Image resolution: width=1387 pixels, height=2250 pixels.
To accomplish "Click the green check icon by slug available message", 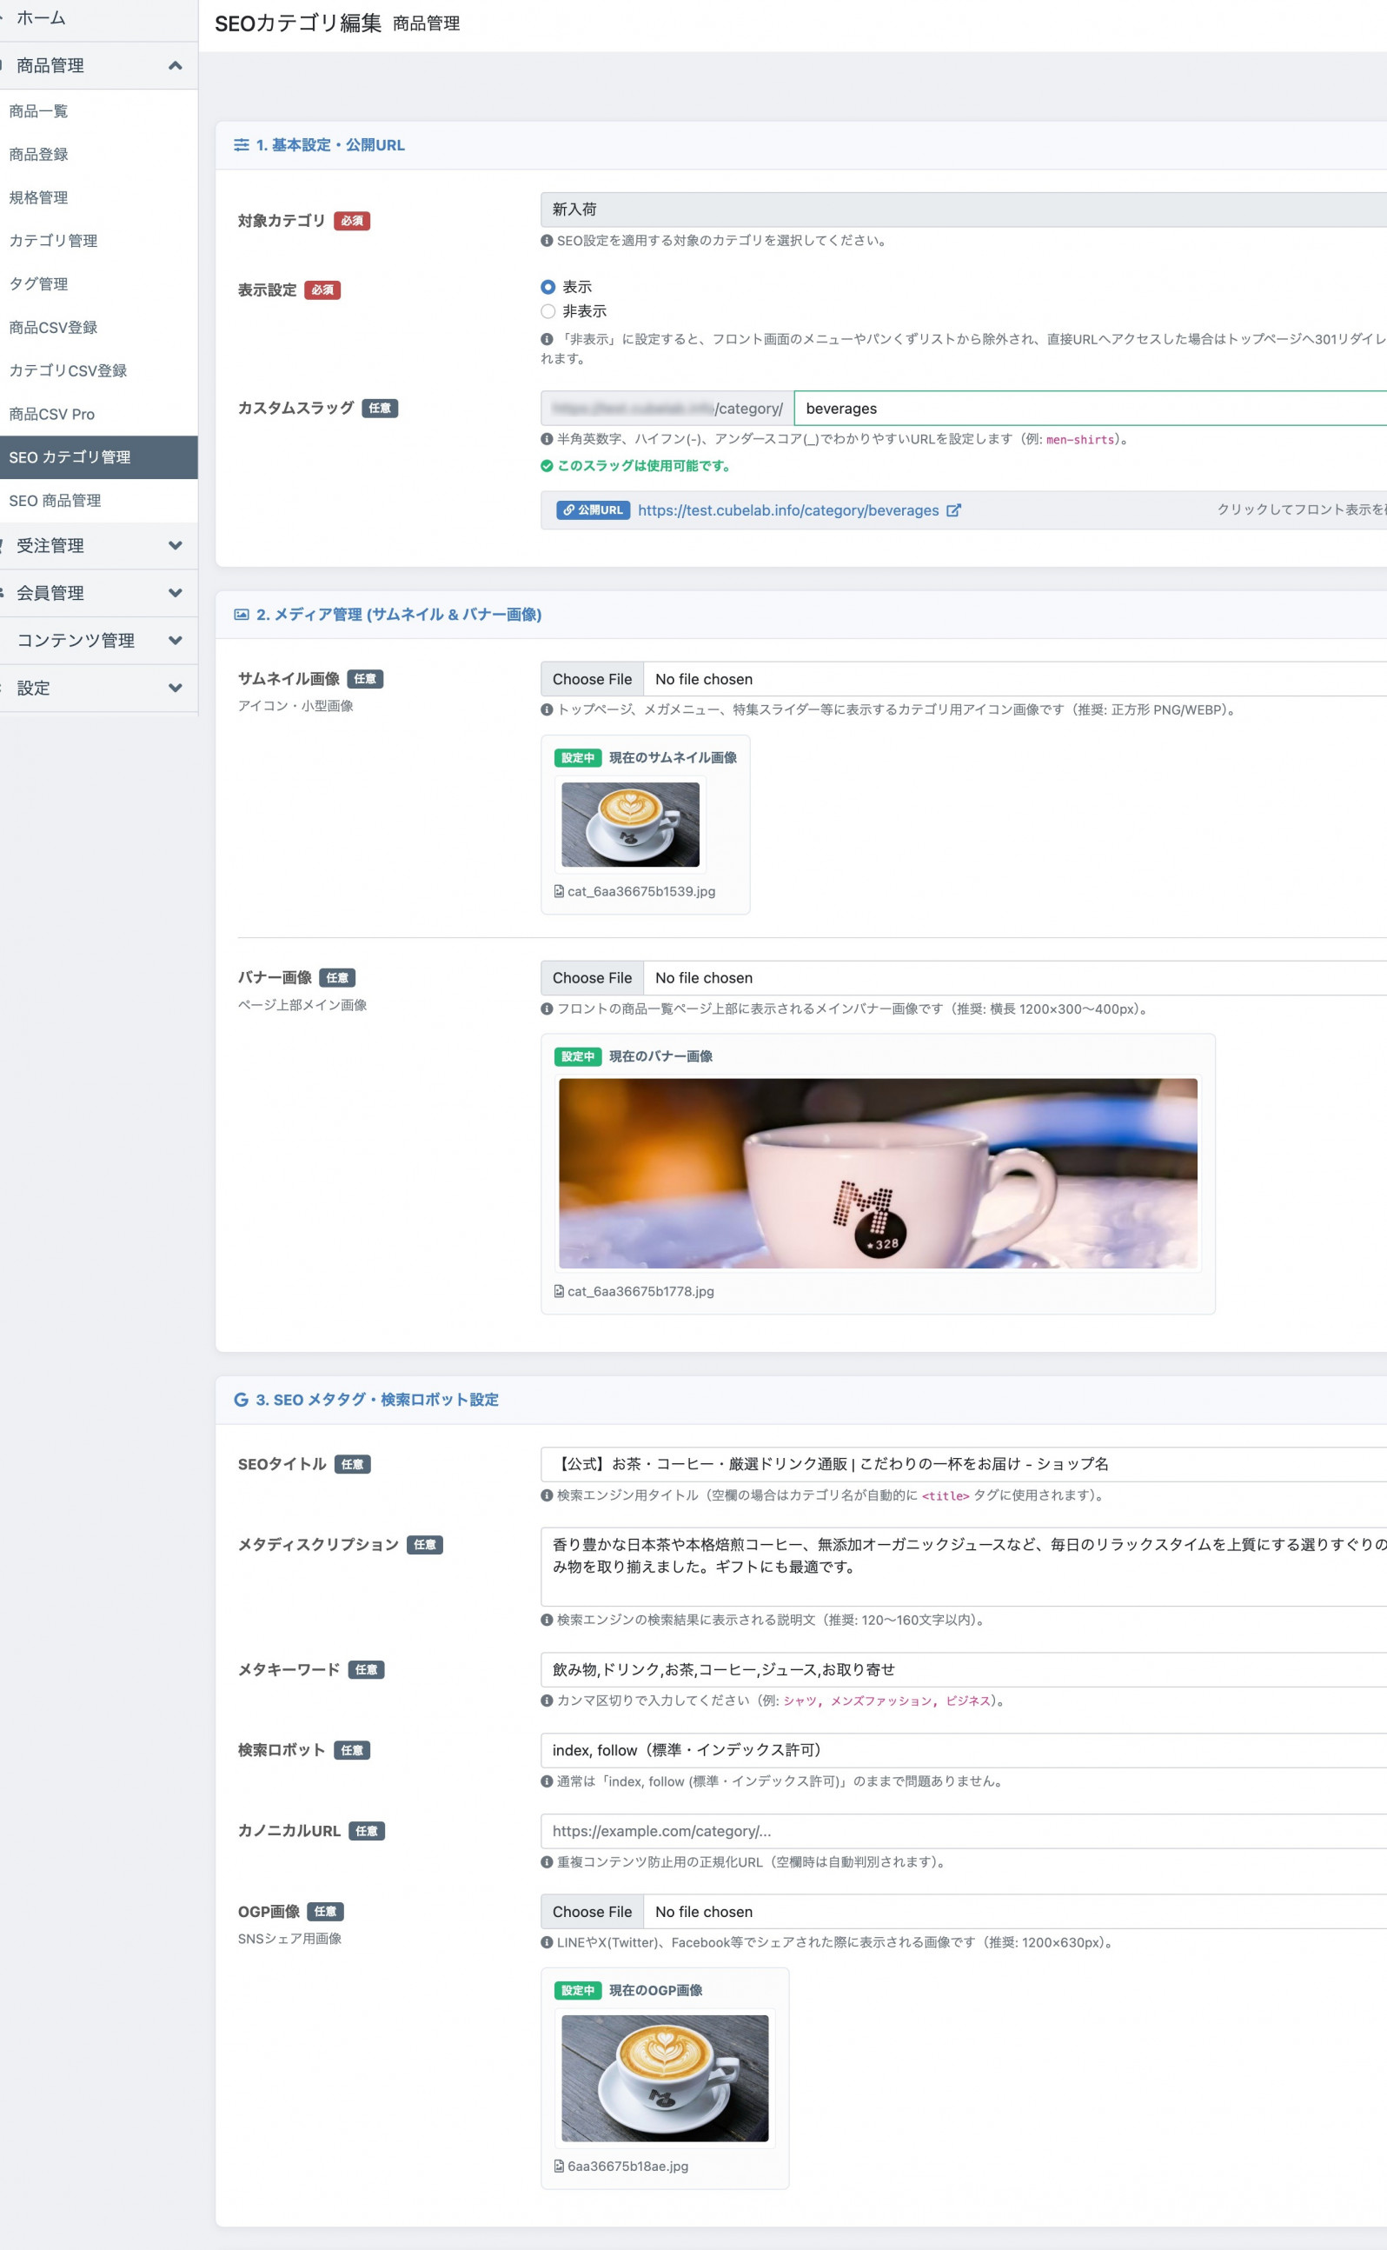I will (x=547, y=466).
